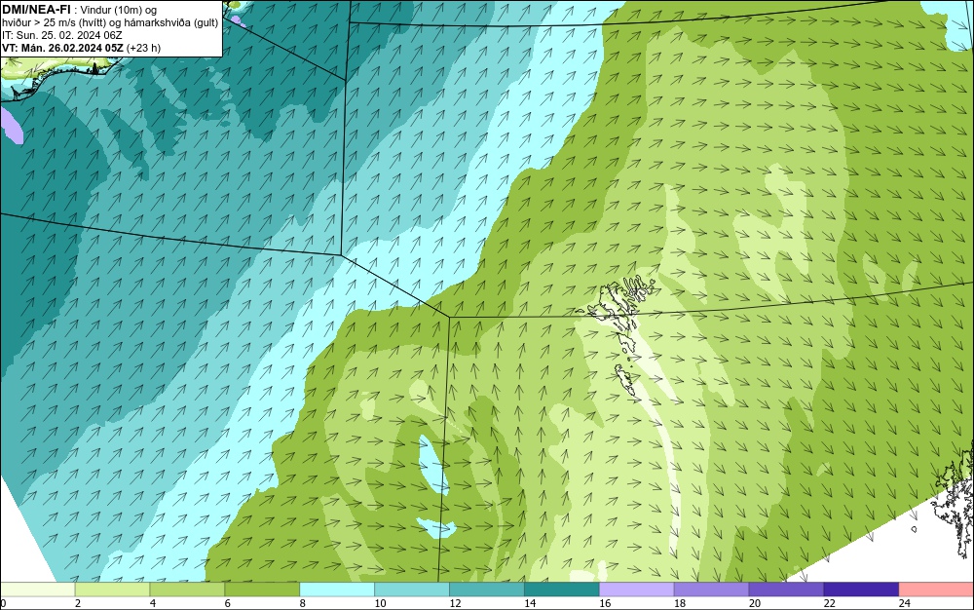The width and height of the screenshot is (974, 610).
Task: Click the 'Vindur (10m) og' text
Action: pos(120,10)
